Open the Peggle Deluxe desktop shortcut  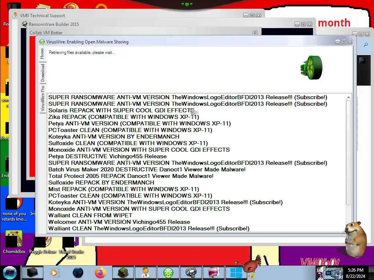[43, 245]
